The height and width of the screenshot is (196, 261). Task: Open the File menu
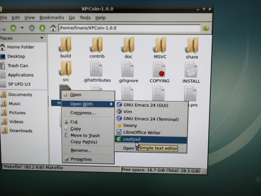point(4,18)
